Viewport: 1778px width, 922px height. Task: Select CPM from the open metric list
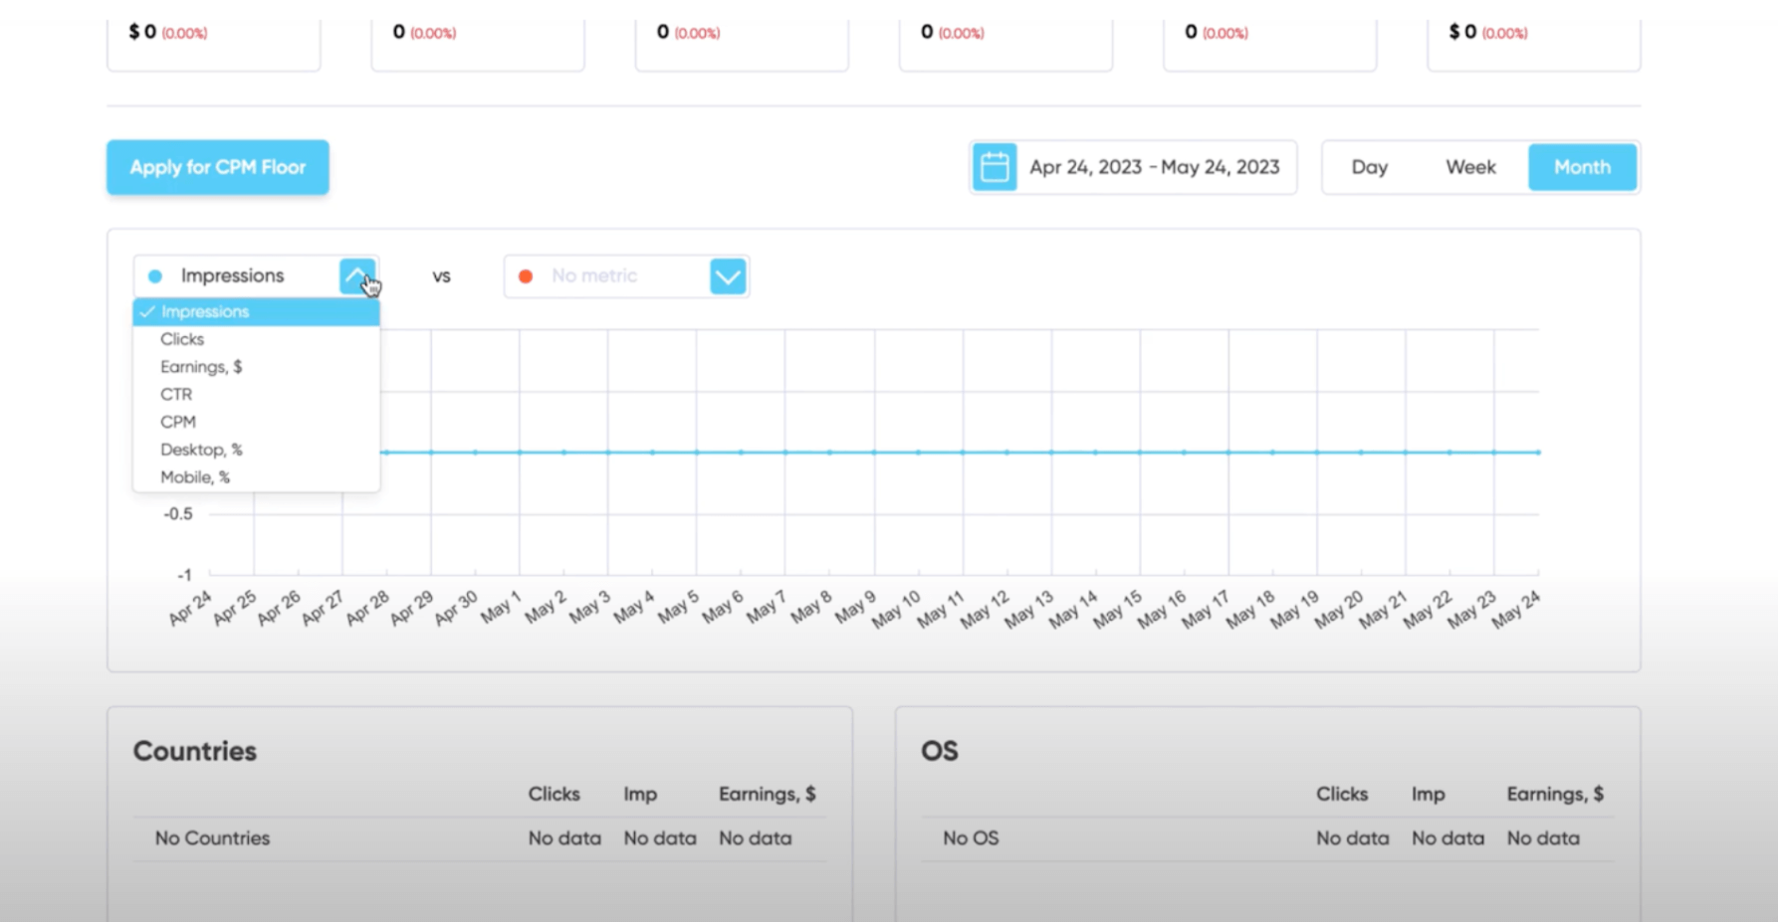coord(178,421)
